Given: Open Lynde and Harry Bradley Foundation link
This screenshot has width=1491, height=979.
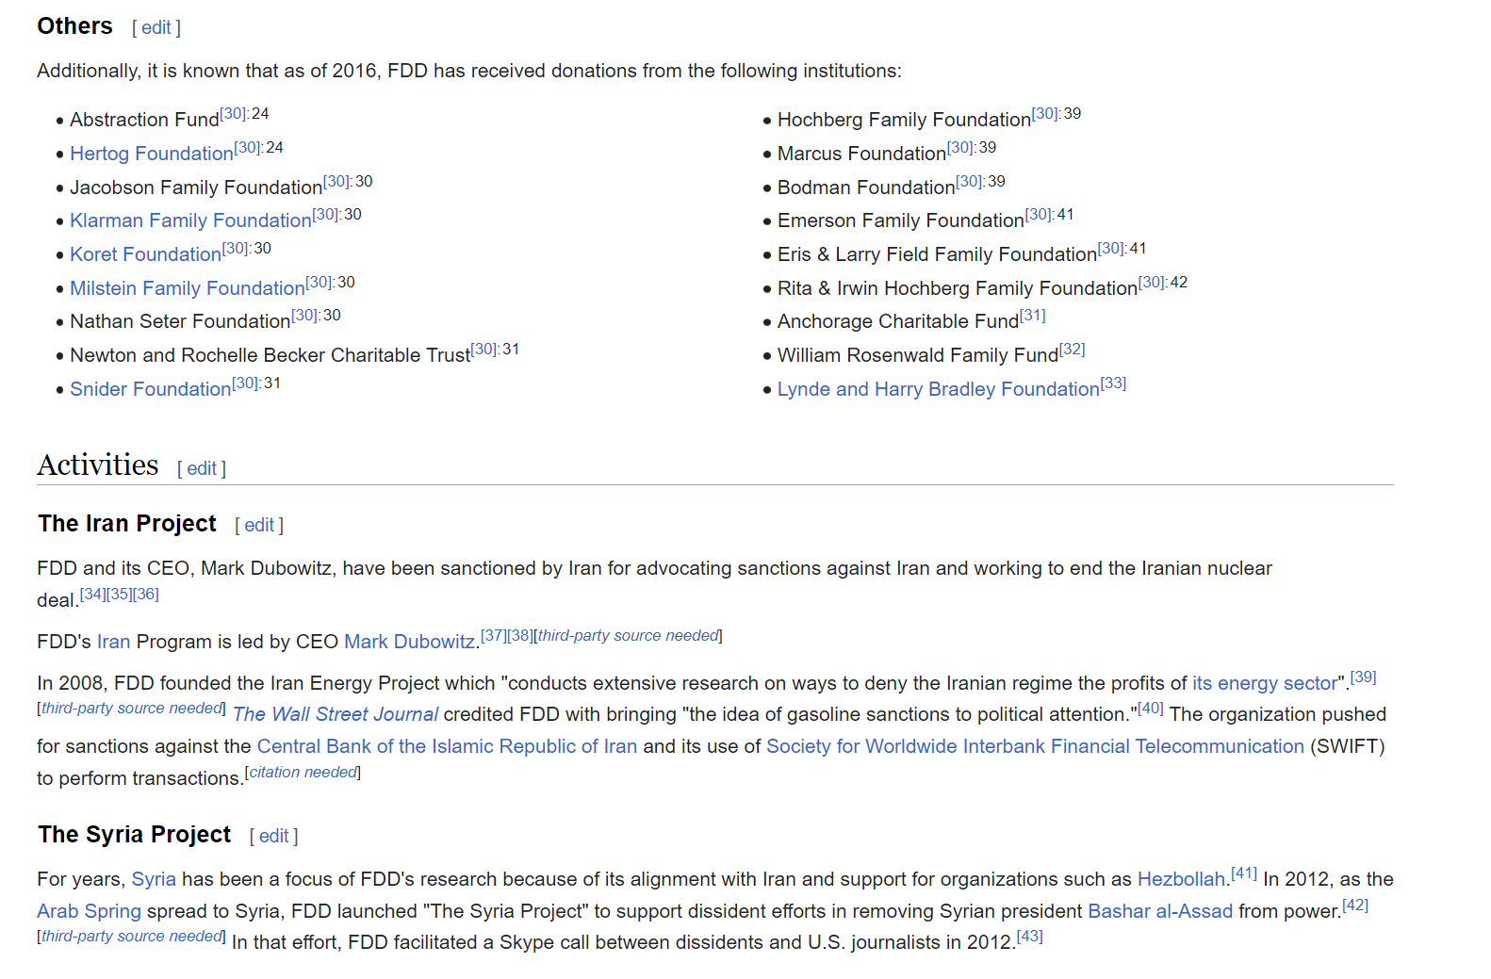Looking at the screenshot, I should [938, 389].
